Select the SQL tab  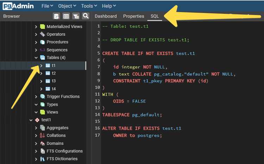[155, 16]
